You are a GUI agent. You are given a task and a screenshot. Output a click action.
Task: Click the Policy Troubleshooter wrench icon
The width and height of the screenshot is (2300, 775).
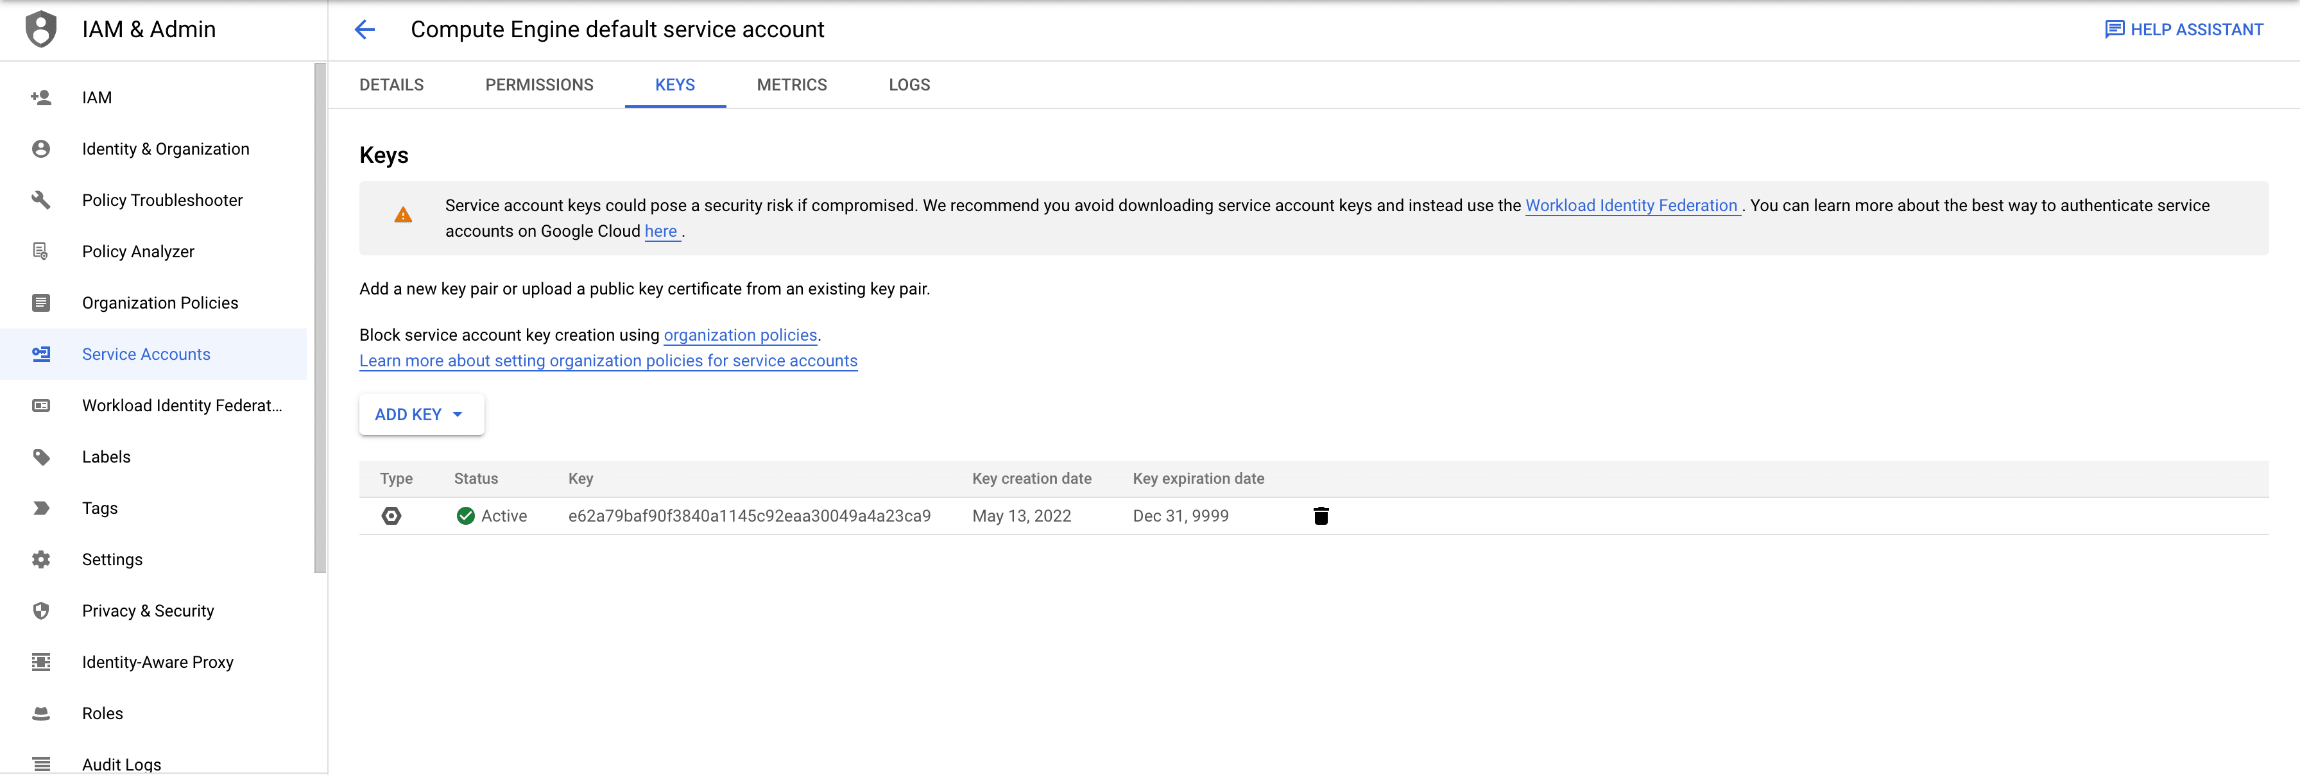click(41, 200)
